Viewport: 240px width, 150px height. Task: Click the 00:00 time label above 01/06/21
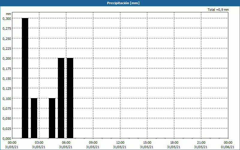coord(228,143)
